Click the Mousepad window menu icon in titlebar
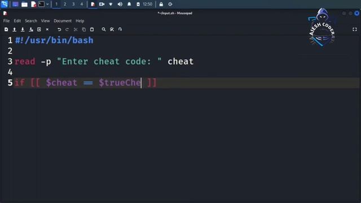Screen dimensions: 361x203 tap(5, 13)
